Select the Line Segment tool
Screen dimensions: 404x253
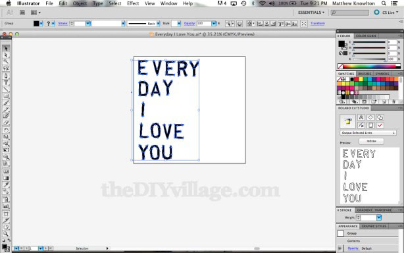pyautogui.click(x=6, y=90)
